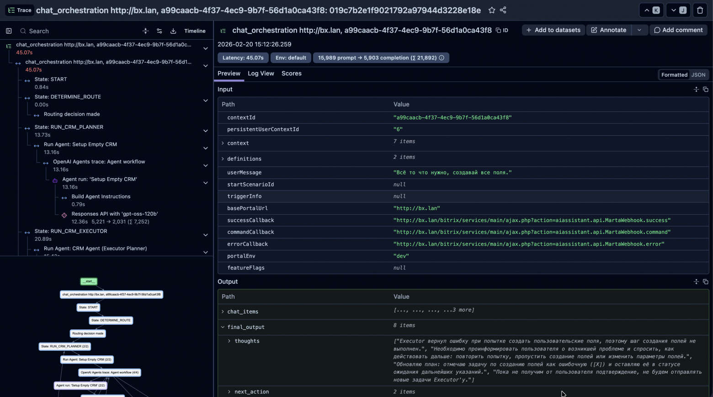The image size is (713, 397).
Task: Collapse the final_output row
Action: [x=223, y=327]
